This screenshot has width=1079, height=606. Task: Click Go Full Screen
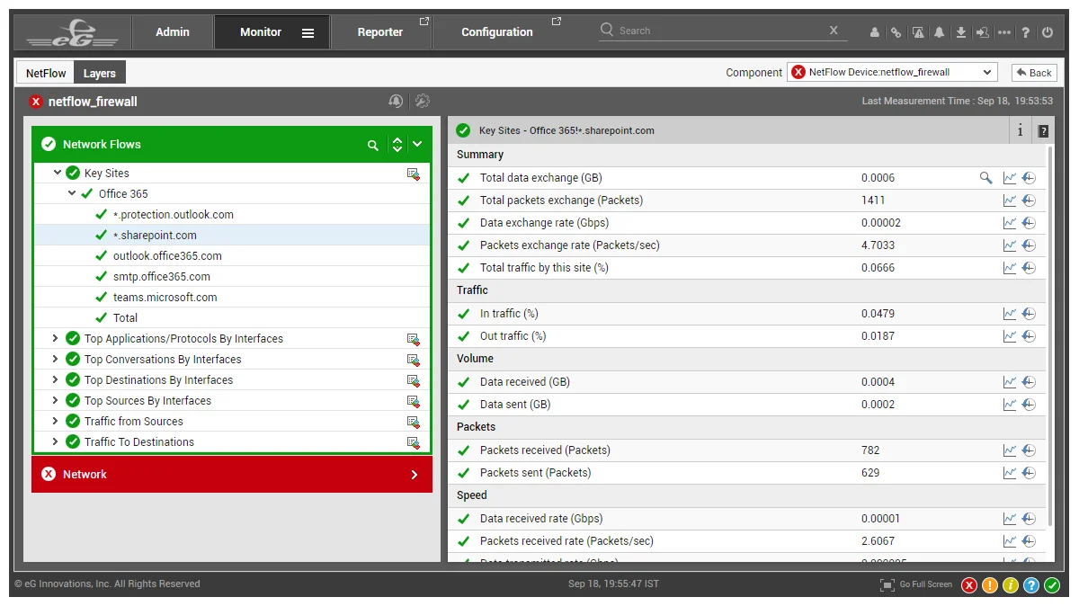(x=916, y=584)
